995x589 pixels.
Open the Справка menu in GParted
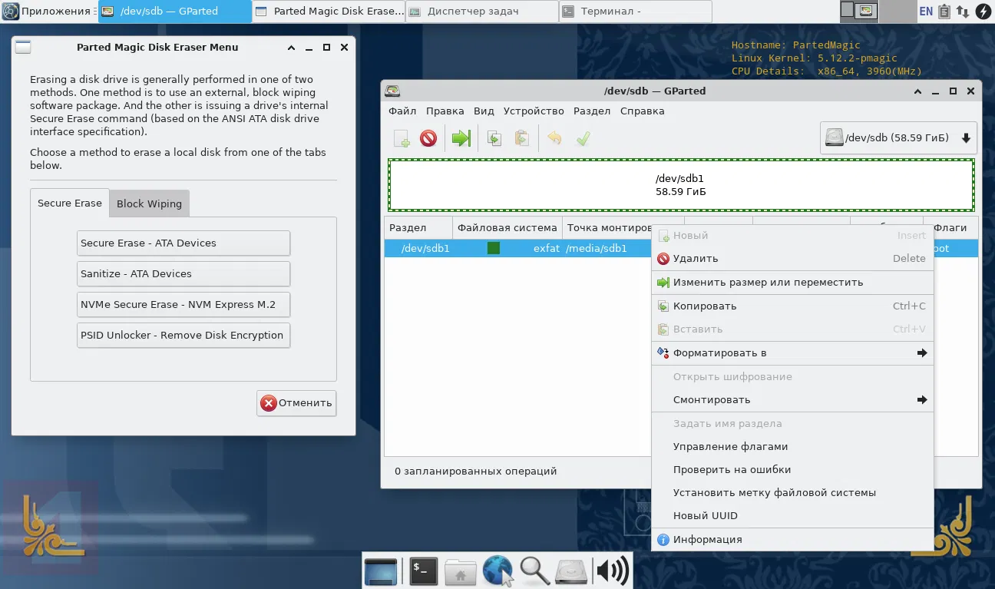point(643,111)
